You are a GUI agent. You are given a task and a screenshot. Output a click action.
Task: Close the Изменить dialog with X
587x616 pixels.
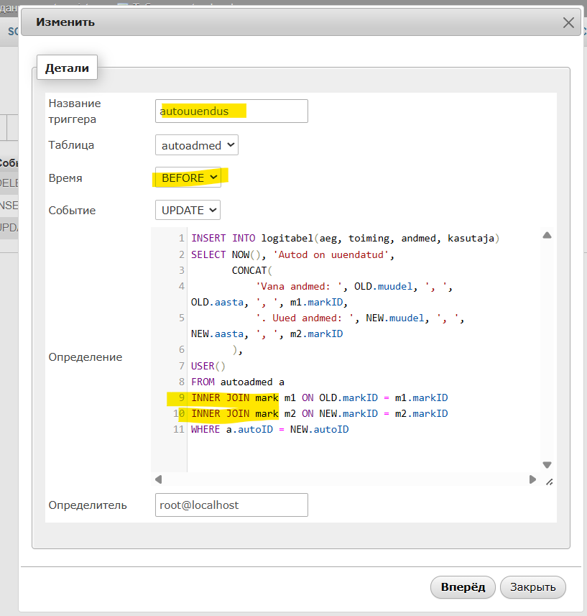tap(568, 22)
